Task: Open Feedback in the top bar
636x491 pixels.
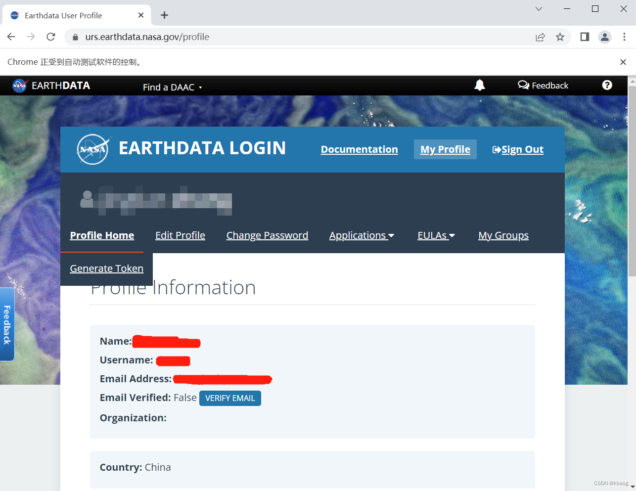Action: click(543, 85)
